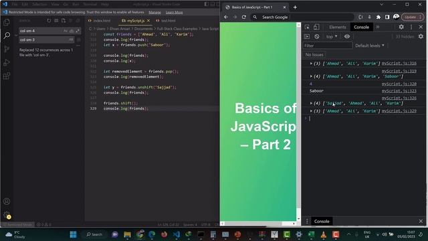The height and width of the screenshot is (241, 428).
Task: Clear the console in DevTools
Action: click(316, 37)
